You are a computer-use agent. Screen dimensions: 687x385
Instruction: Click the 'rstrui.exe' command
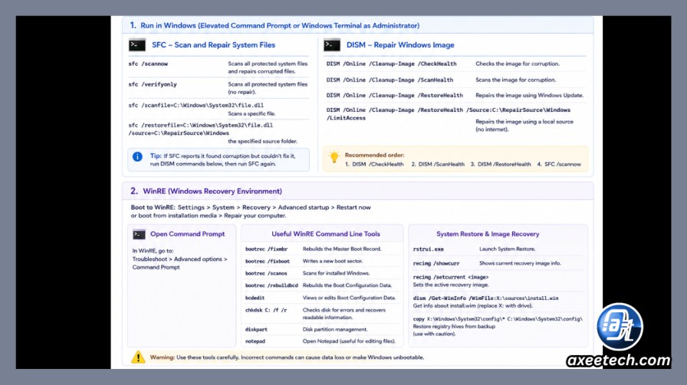[428, 250]
